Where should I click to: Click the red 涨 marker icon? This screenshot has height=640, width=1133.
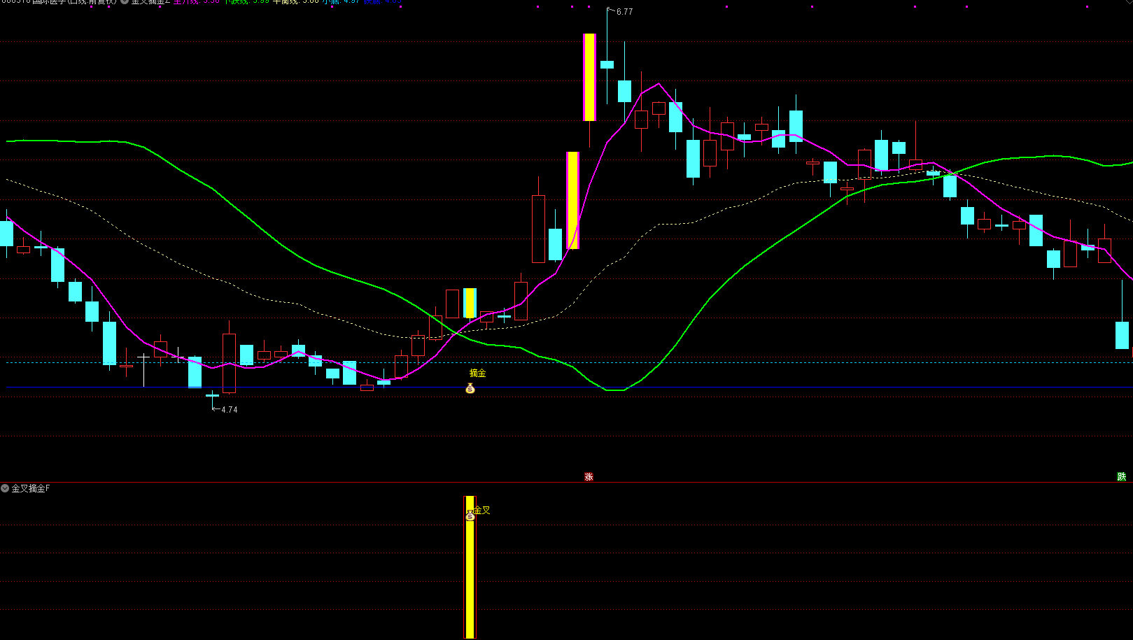pyautogui.click(x=589, y=477)
